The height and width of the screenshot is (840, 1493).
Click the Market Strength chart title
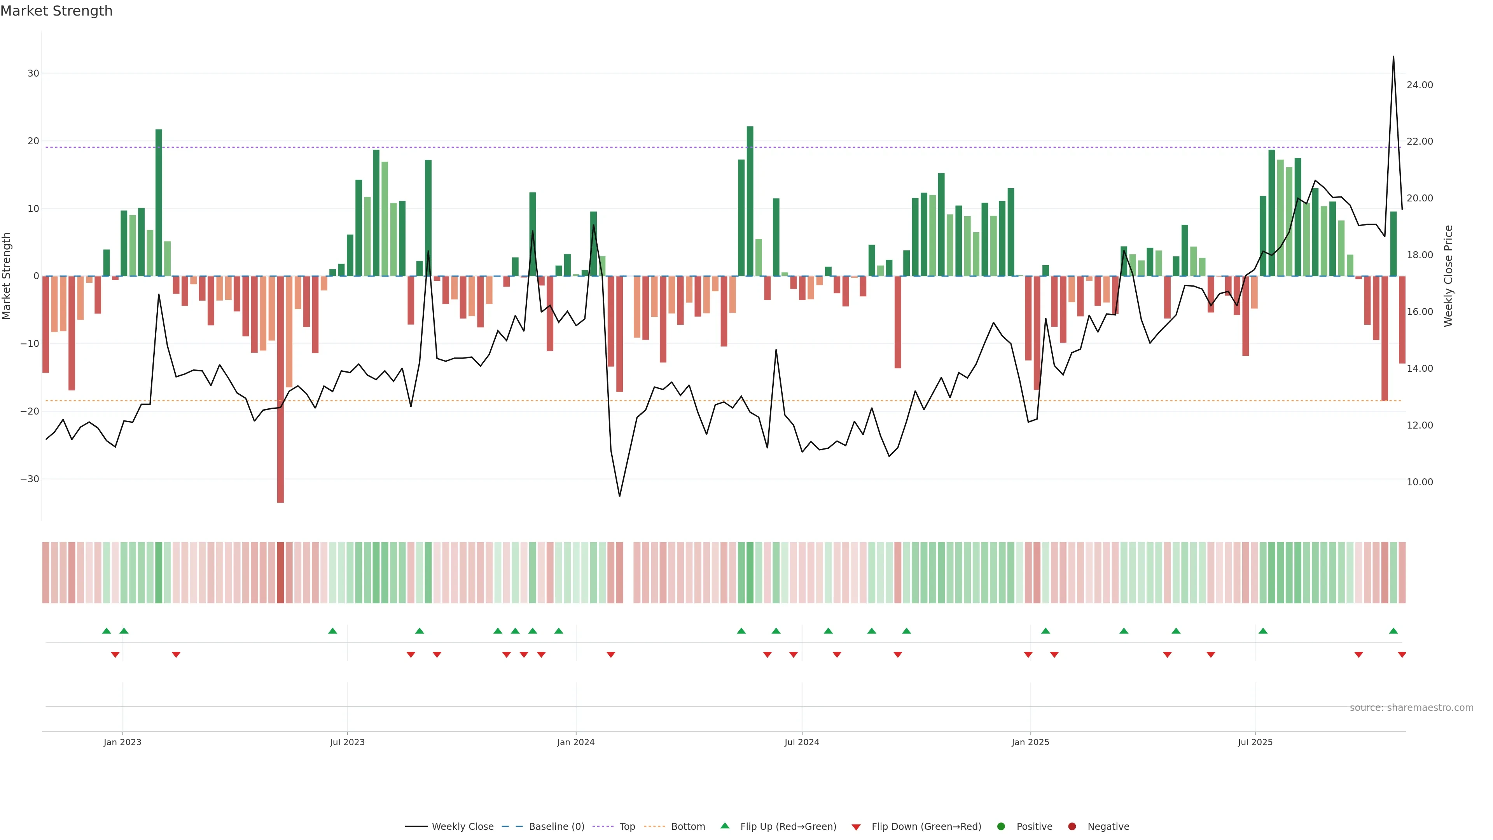tap(56, 11)
